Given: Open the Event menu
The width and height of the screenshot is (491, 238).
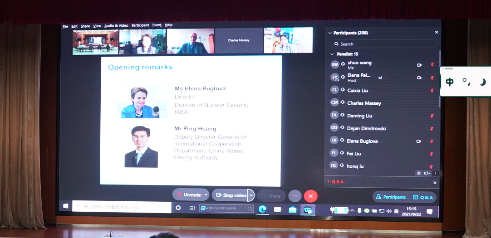Looking at the screenshot, I should [157, 25].
